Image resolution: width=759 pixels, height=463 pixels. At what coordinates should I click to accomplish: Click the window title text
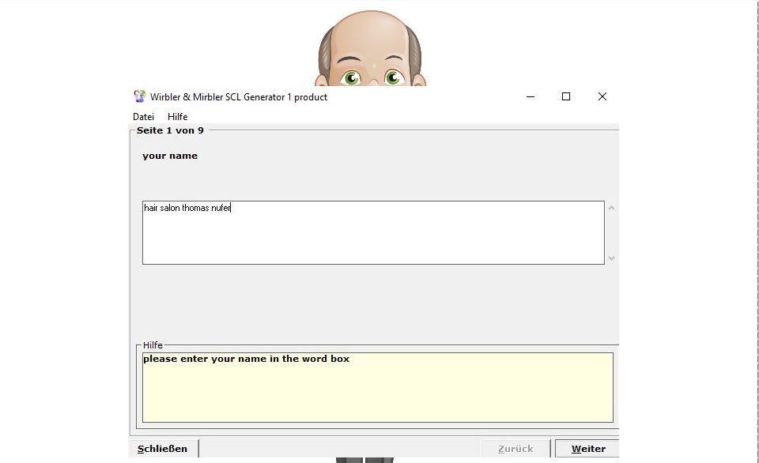pos(239,97)
